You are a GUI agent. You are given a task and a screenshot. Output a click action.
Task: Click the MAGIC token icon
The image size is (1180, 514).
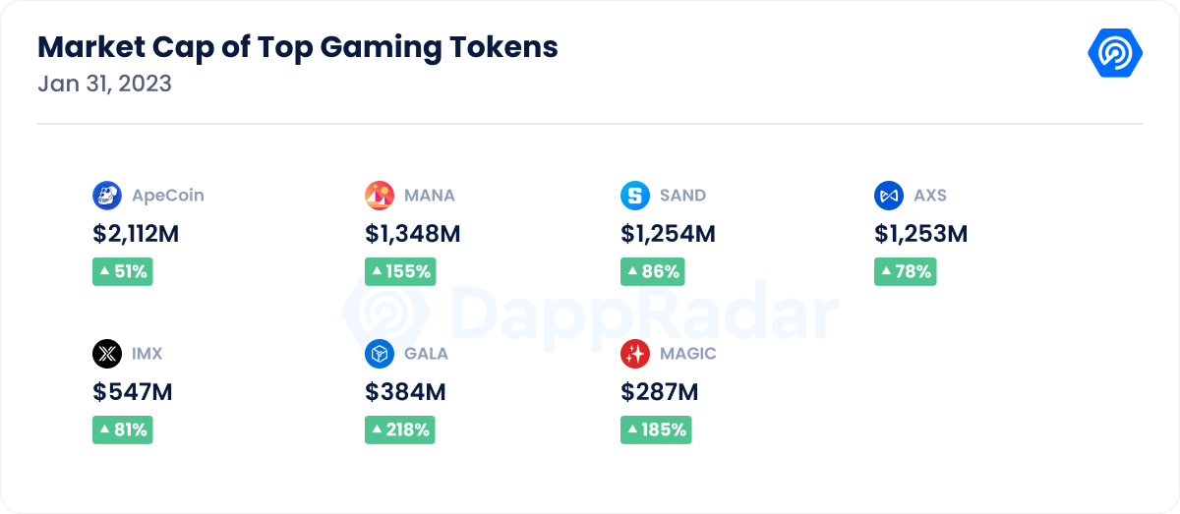click(x=635, y=354)
